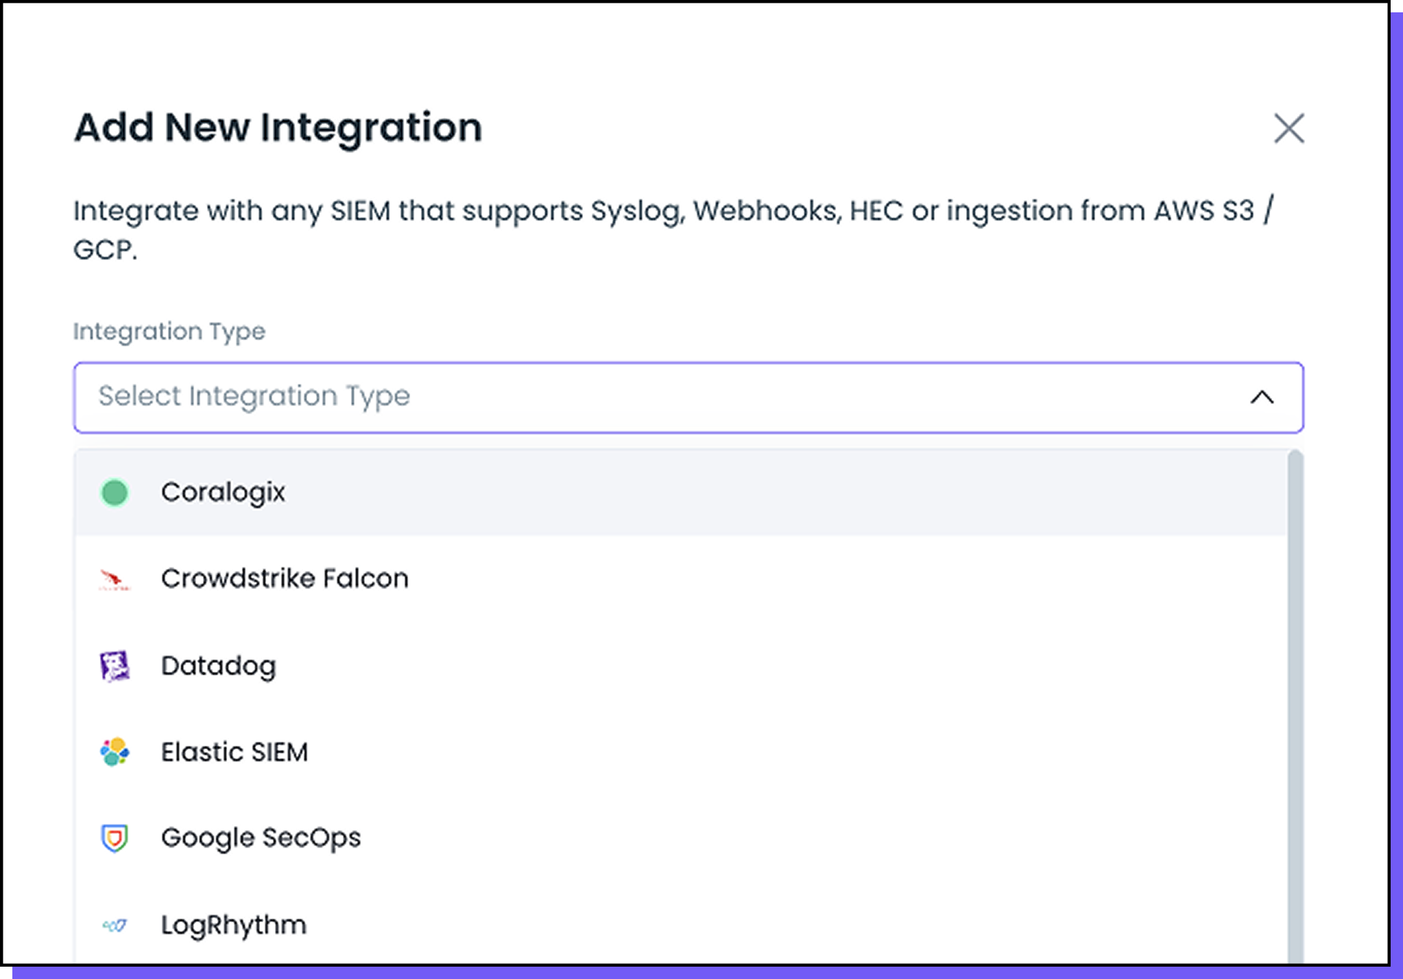Viewport: 1403px width, 979px height.
Task: Select Coralogix from the list
Action: (680, 492)
